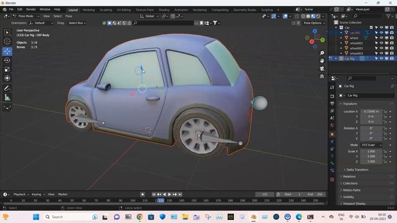397x223 pixels.
Task: Disable rendering for Car Rig camera icon
Action: (x=391, y=58)
